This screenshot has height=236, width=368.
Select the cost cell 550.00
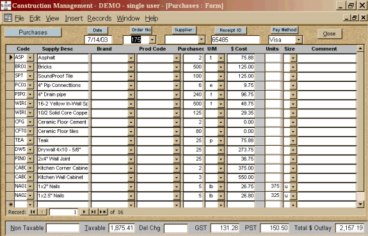(241, 177)
